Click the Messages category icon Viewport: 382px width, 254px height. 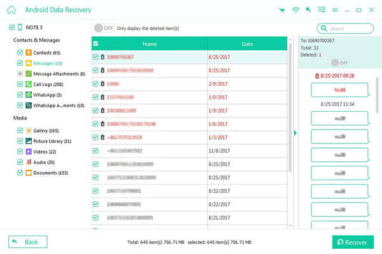(29, 63)
